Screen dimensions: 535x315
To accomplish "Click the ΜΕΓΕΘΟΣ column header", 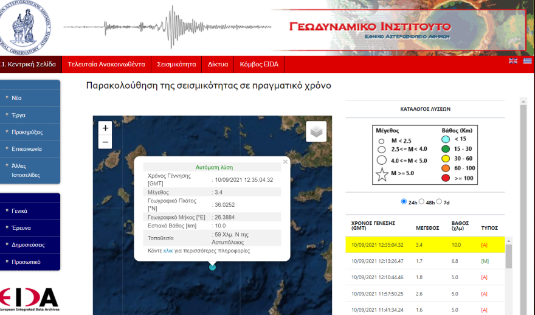I will click(x=427, y=228).
